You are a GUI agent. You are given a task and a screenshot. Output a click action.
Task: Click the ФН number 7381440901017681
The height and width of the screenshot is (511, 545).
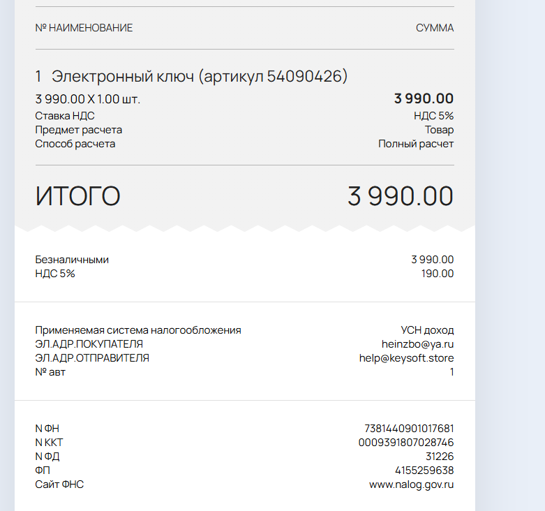point(409,428)
